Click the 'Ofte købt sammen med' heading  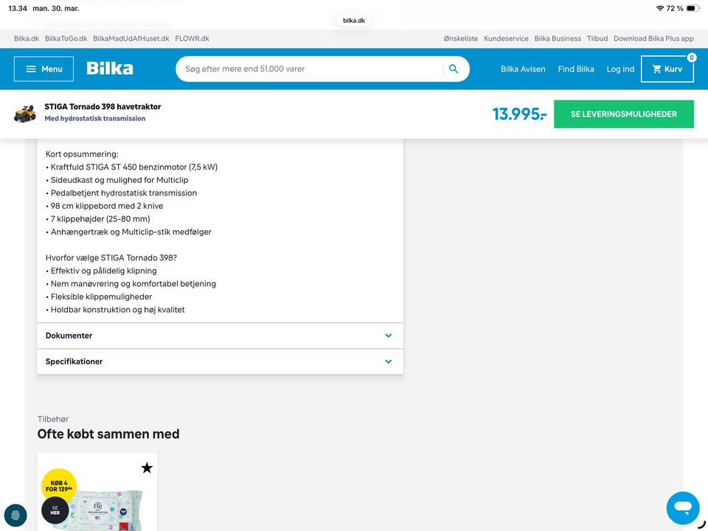click(108, 434)
